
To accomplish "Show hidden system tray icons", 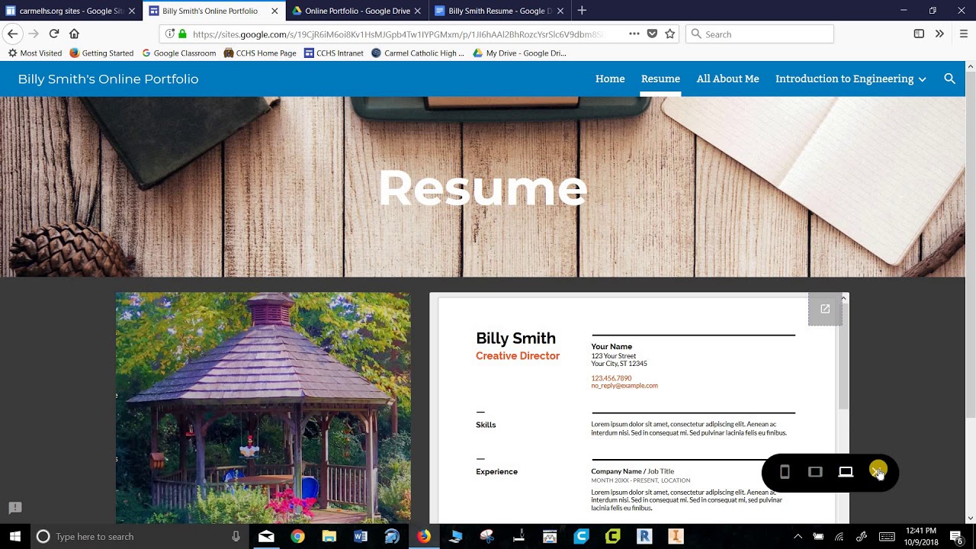I will pos(798,537).
